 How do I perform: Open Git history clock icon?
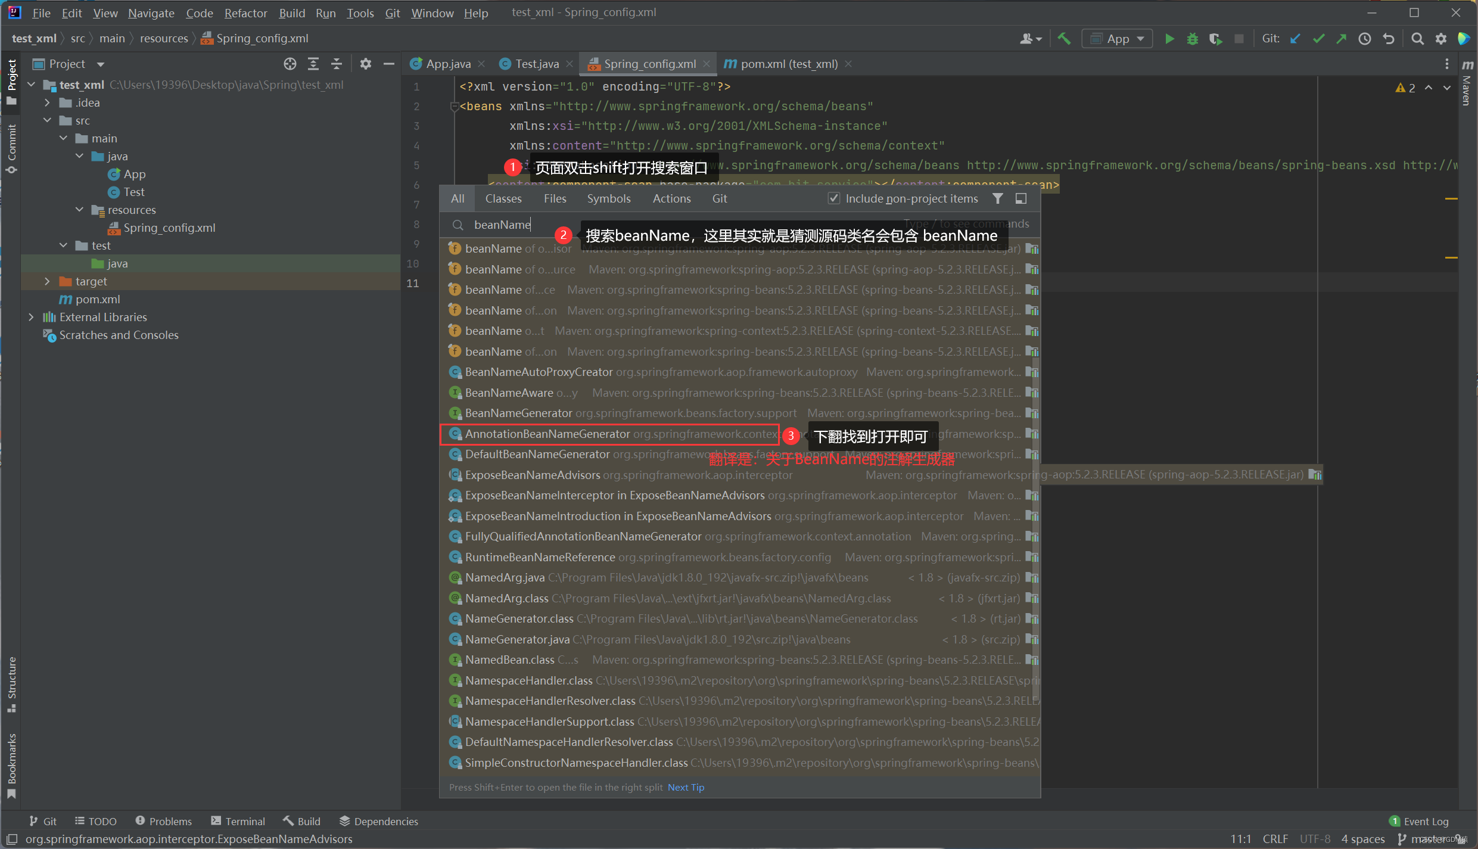coord(1364,39)
